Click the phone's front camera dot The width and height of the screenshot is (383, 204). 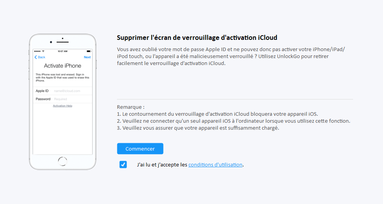pos(51,42)
